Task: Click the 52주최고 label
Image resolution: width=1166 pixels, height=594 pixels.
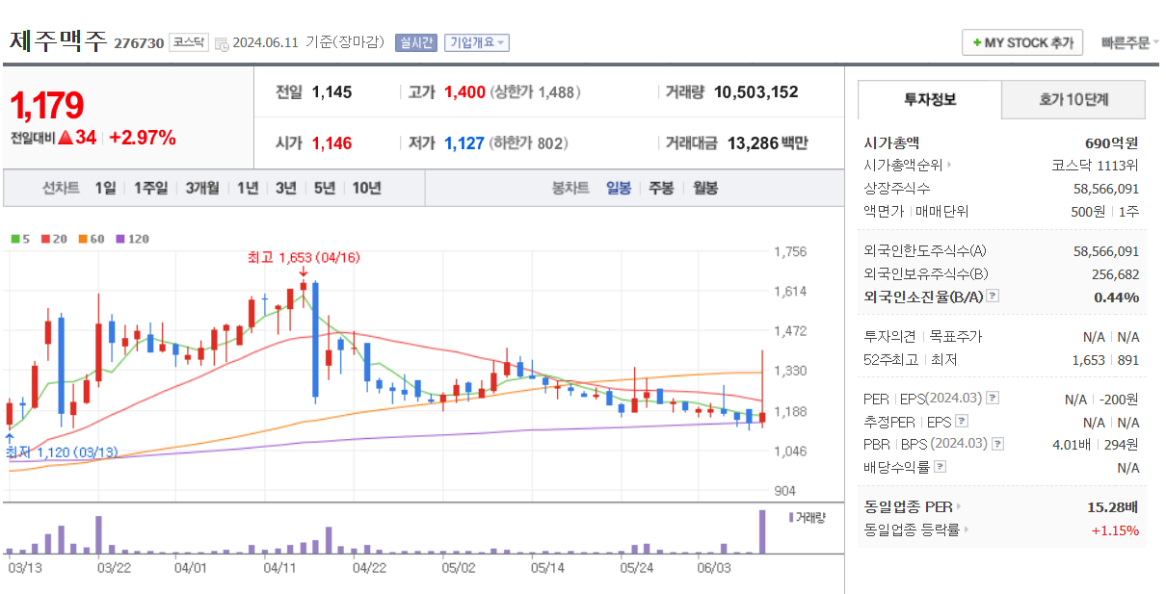Action: [891, 360]
